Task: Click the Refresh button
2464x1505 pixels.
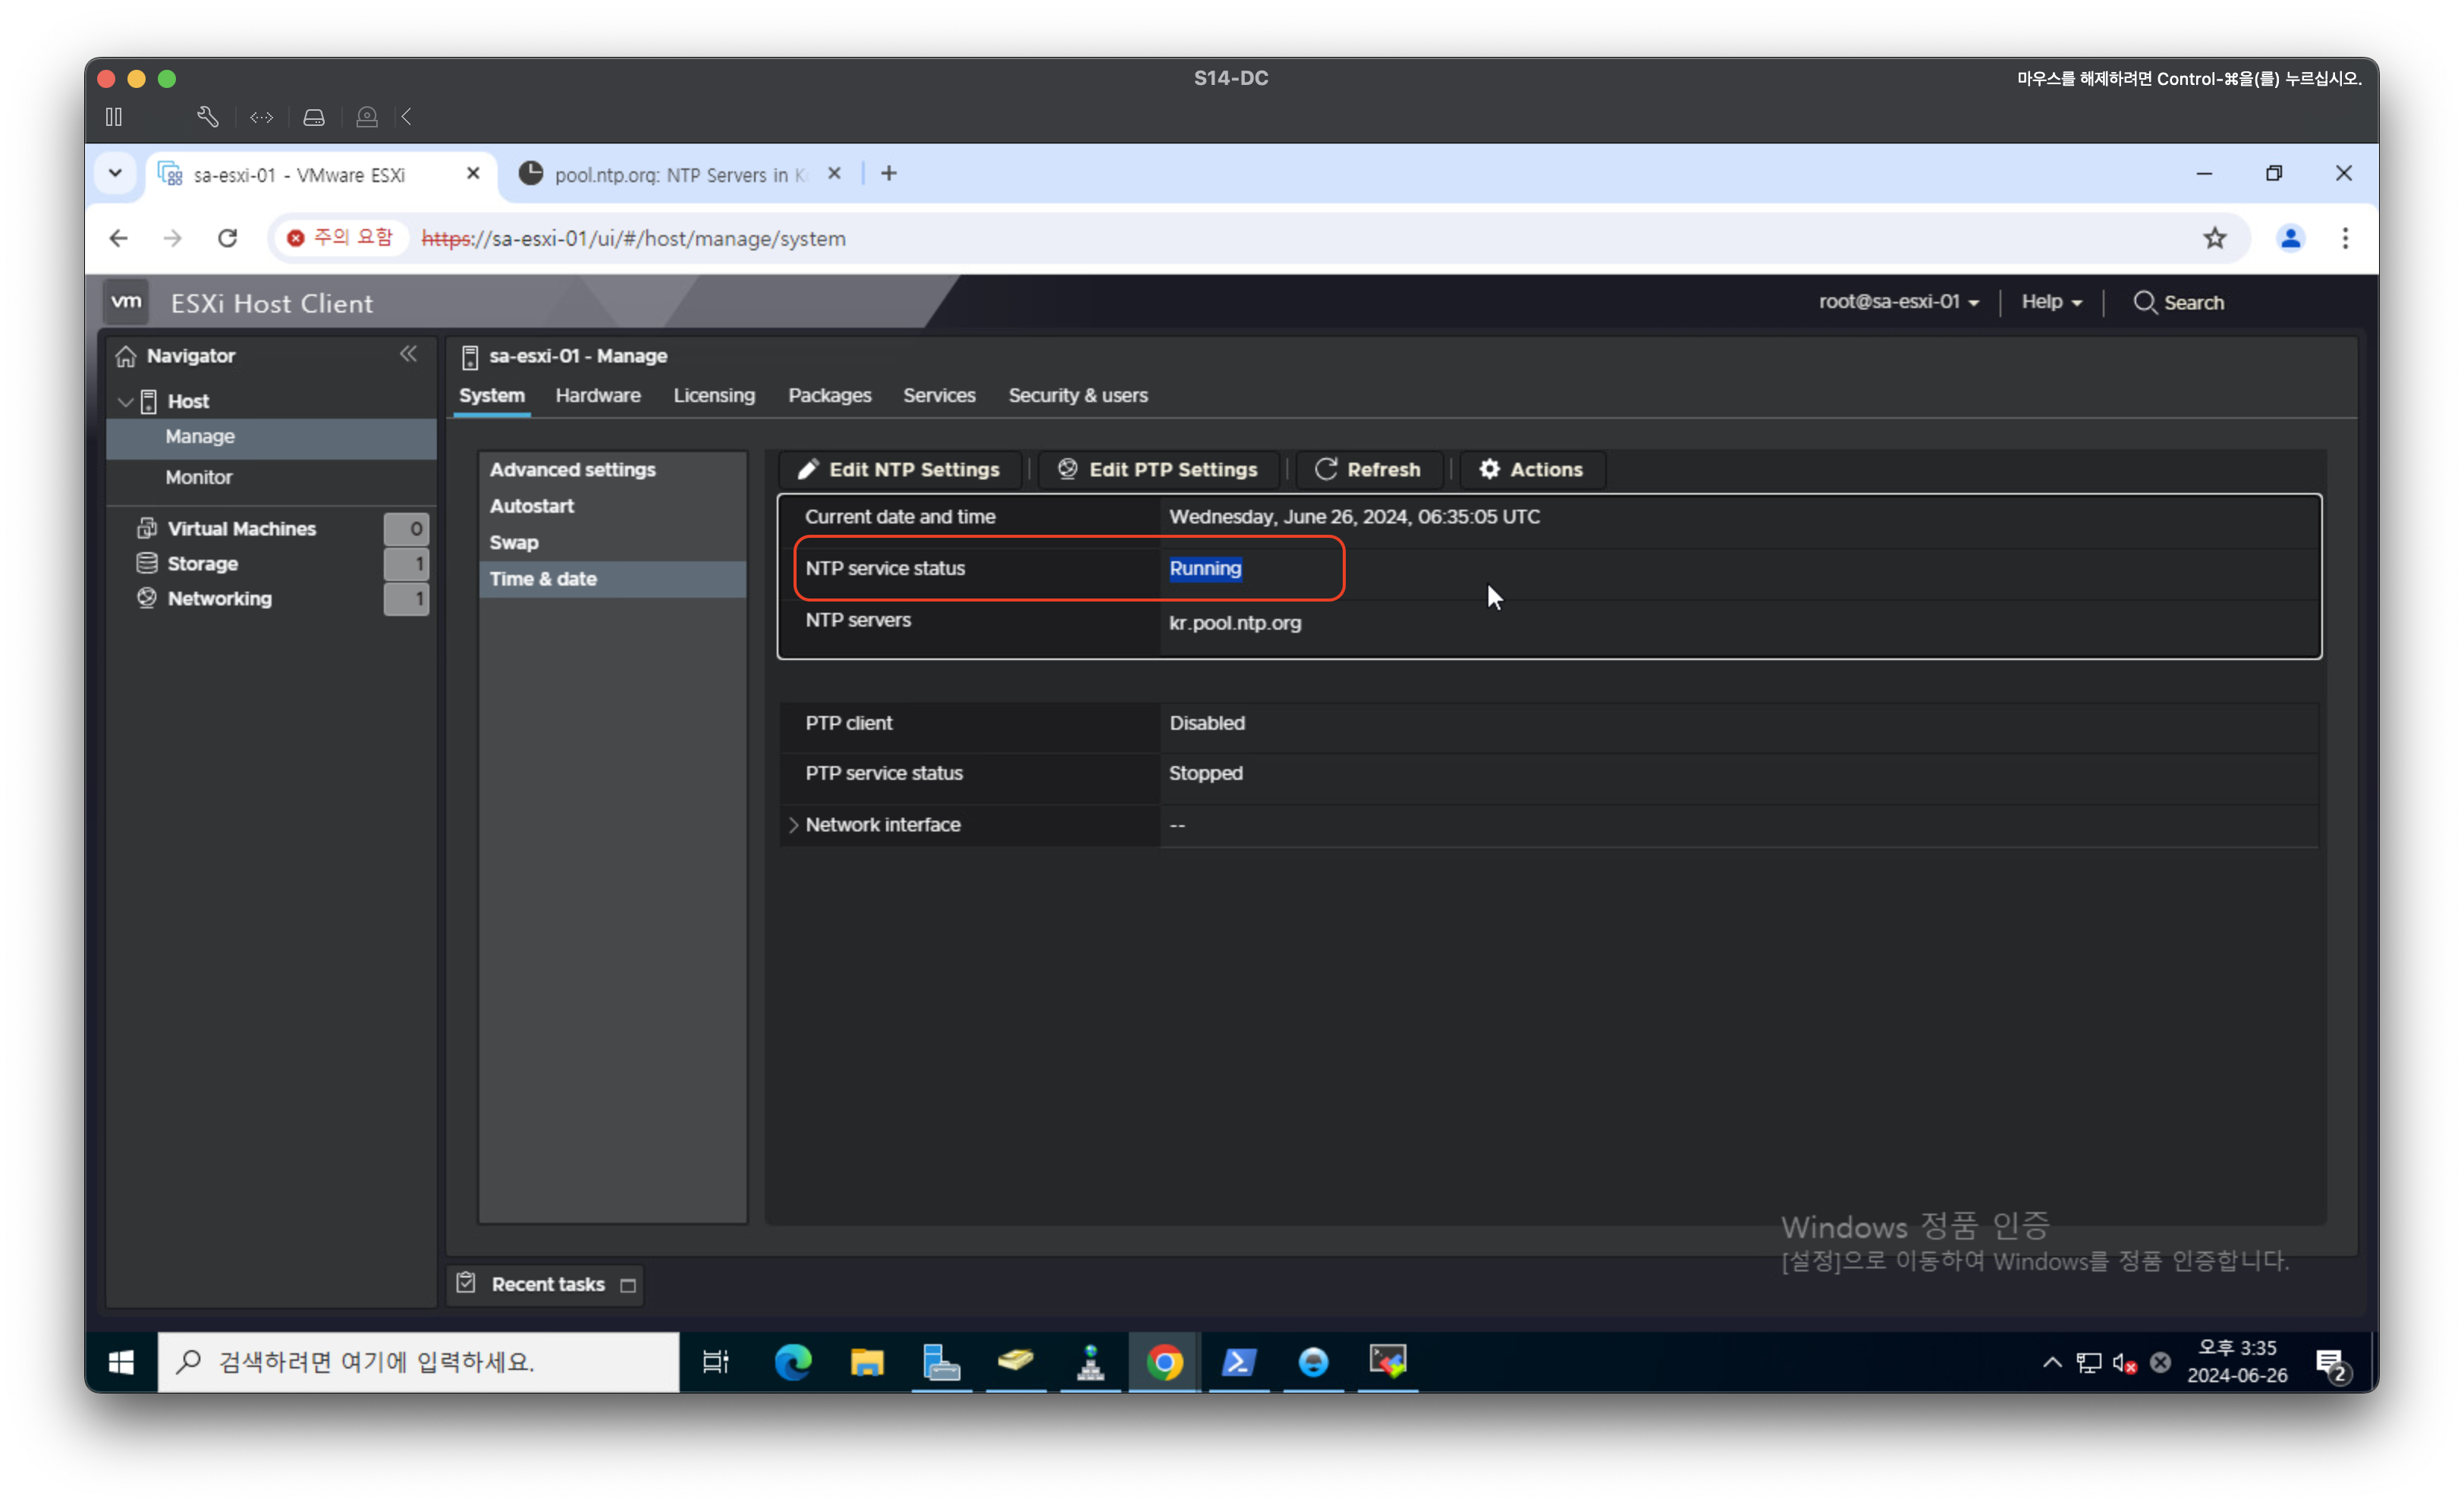Action: pos(1367,469)
